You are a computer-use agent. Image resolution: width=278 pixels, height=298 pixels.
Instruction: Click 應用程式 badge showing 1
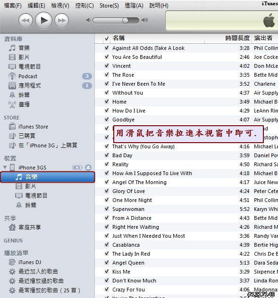coord(87,86)
